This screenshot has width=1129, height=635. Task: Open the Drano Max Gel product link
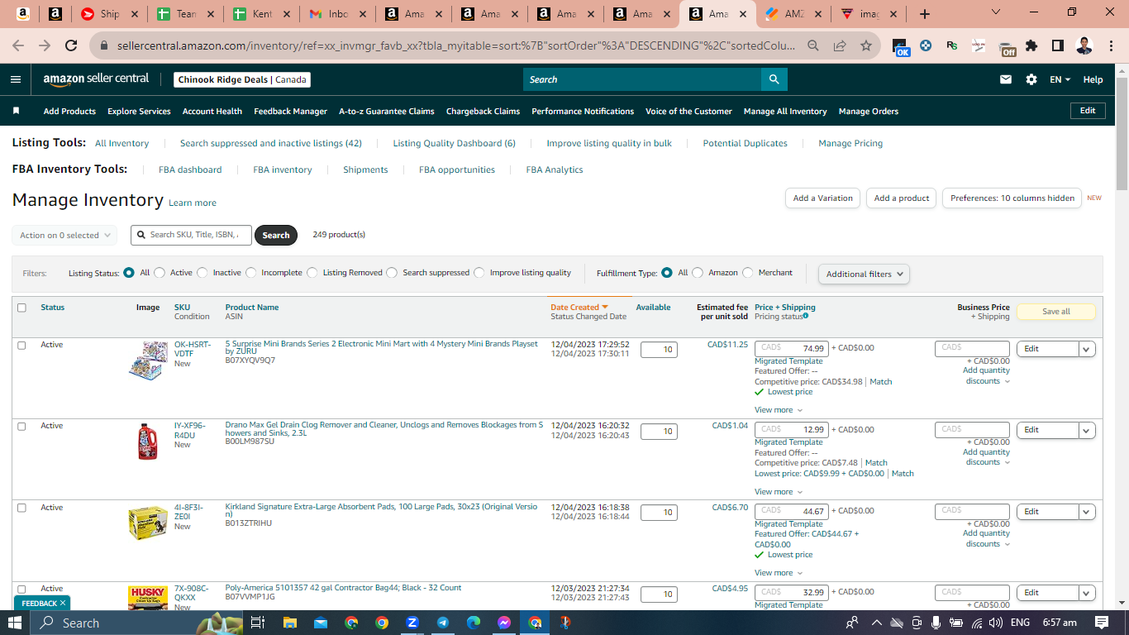[384, 428]
